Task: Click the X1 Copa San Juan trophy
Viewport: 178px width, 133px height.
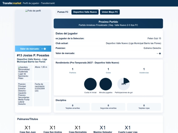Action: (28, 129)
